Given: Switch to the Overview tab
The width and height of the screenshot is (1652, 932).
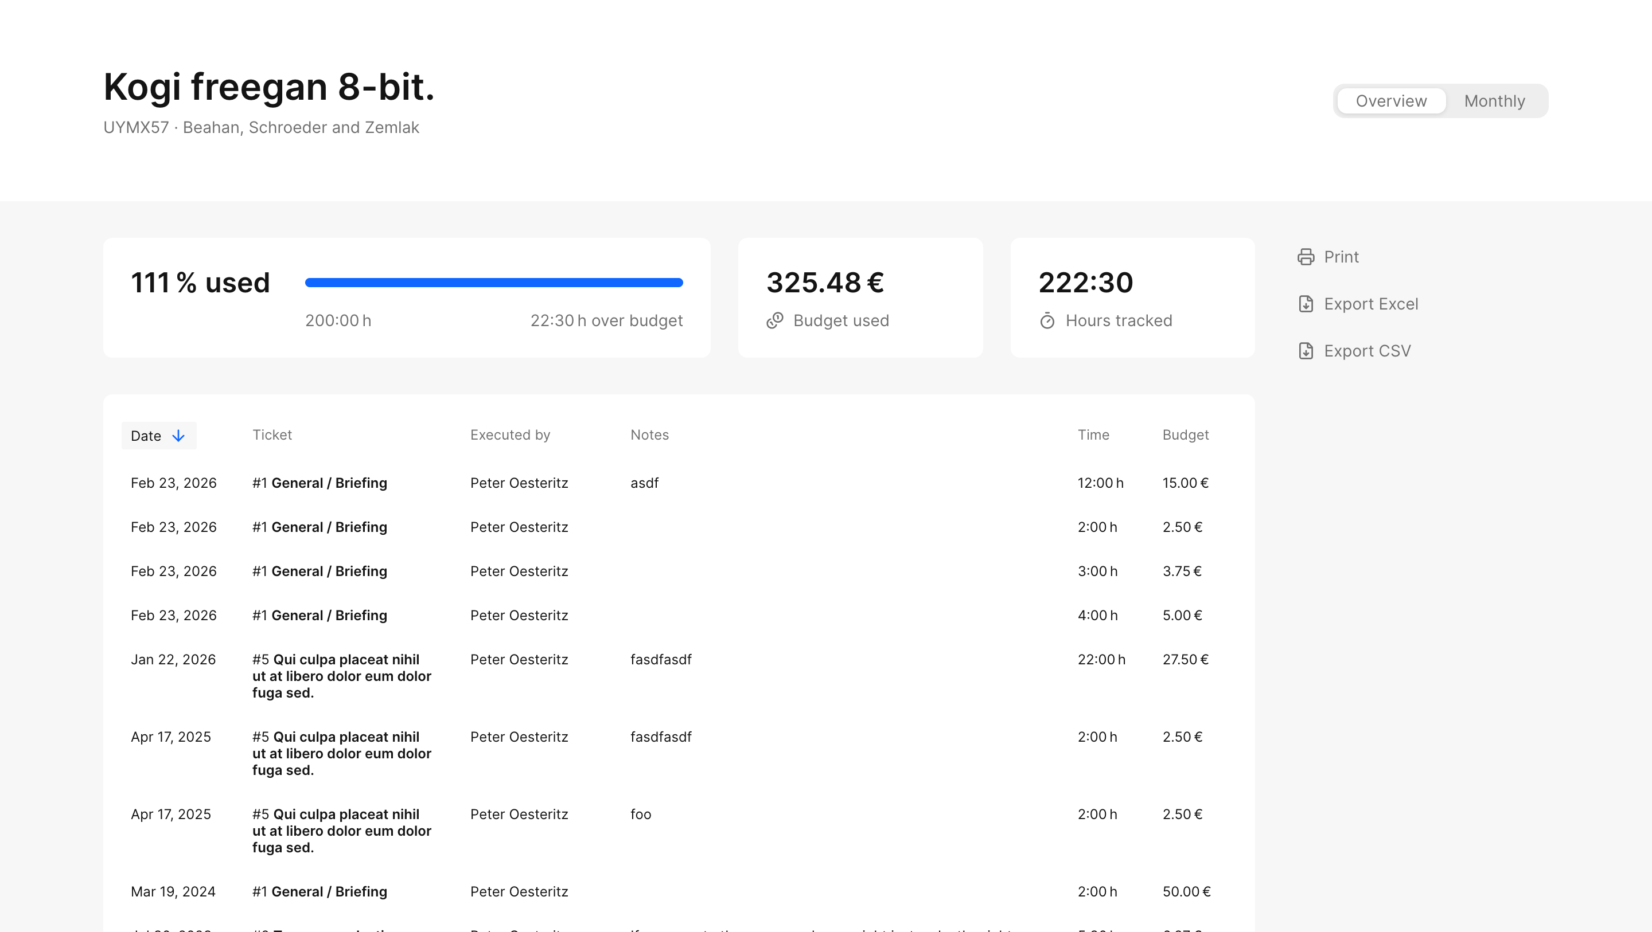Looking at the screenshot, I should (1391, 101).
